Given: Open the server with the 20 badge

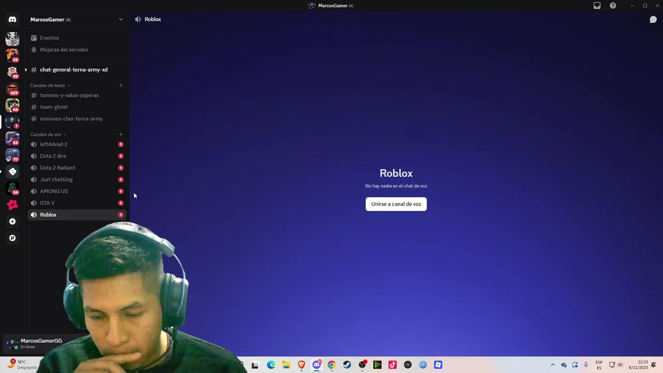Looking at the screenshot, I should coord(12,71).
